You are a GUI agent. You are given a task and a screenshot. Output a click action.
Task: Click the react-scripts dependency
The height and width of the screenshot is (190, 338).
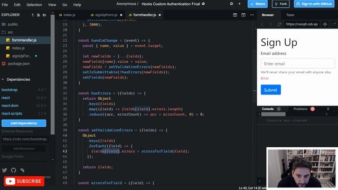click(12, 113)
